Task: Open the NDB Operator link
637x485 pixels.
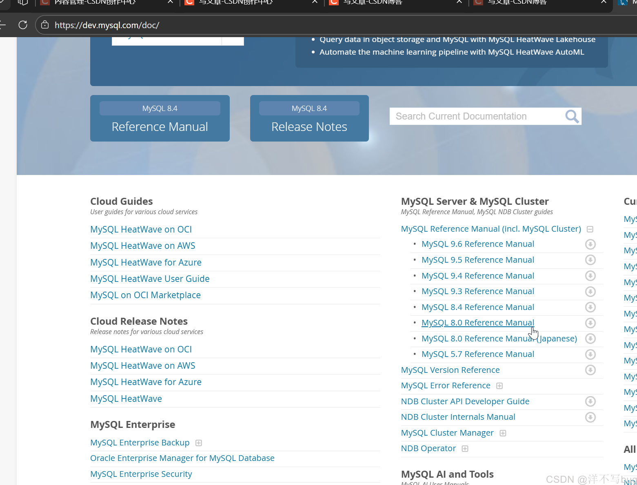Action: 428,448
